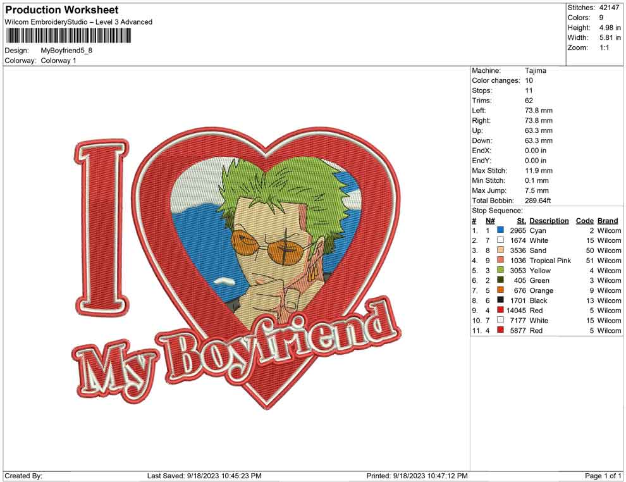Click the Height value '4.98 in'

610,28
